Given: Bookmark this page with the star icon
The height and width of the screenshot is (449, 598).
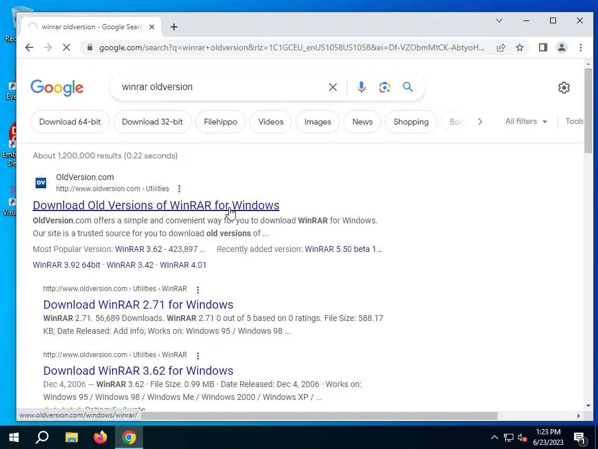Looking at the screenshot, I should (520, 47).
